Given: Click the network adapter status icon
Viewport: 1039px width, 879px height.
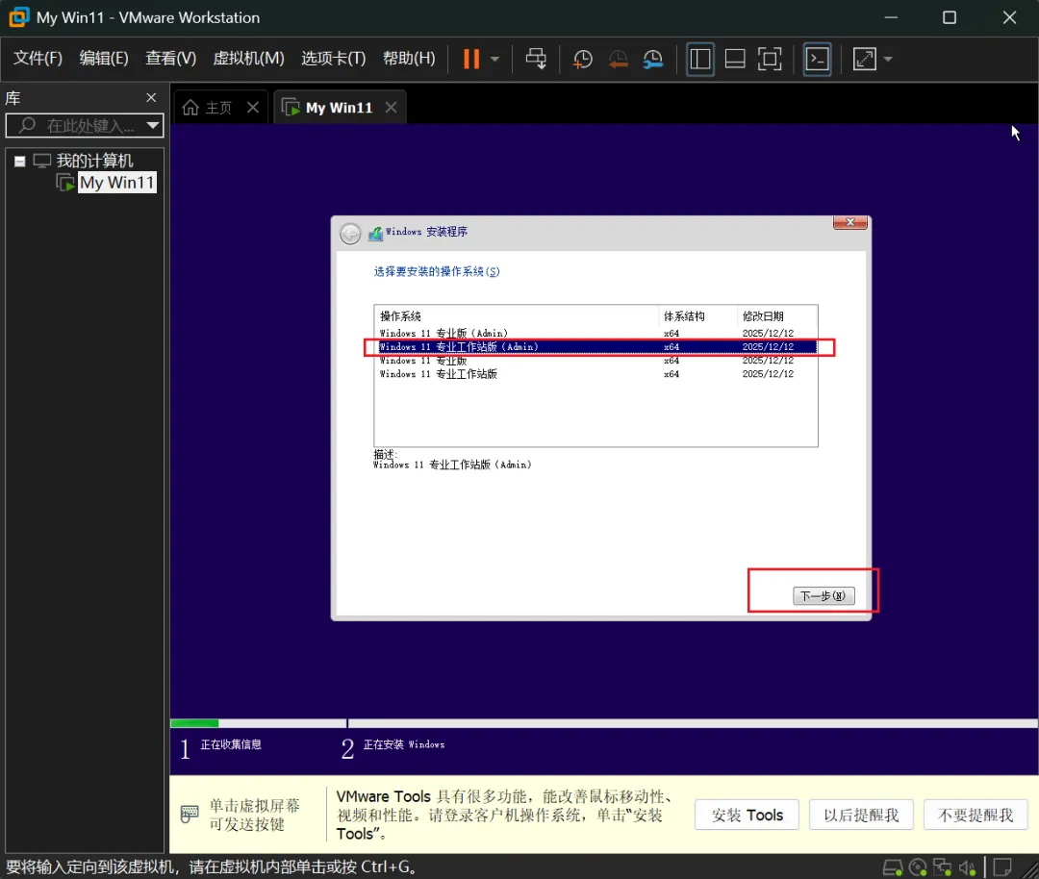Looking at the screenshot, I should coord(942,867).
